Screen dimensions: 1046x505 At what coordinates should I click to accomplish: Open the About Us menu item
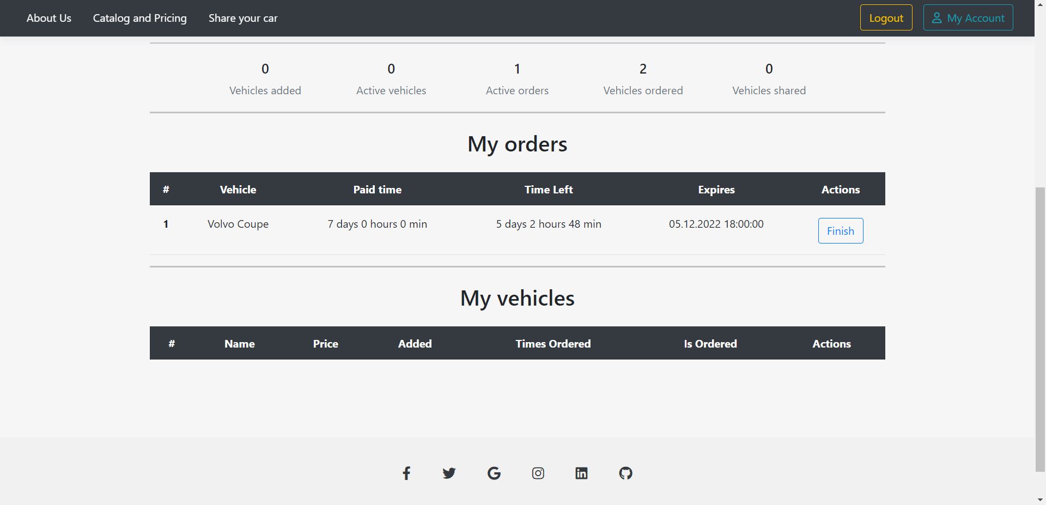coord(49,18)
